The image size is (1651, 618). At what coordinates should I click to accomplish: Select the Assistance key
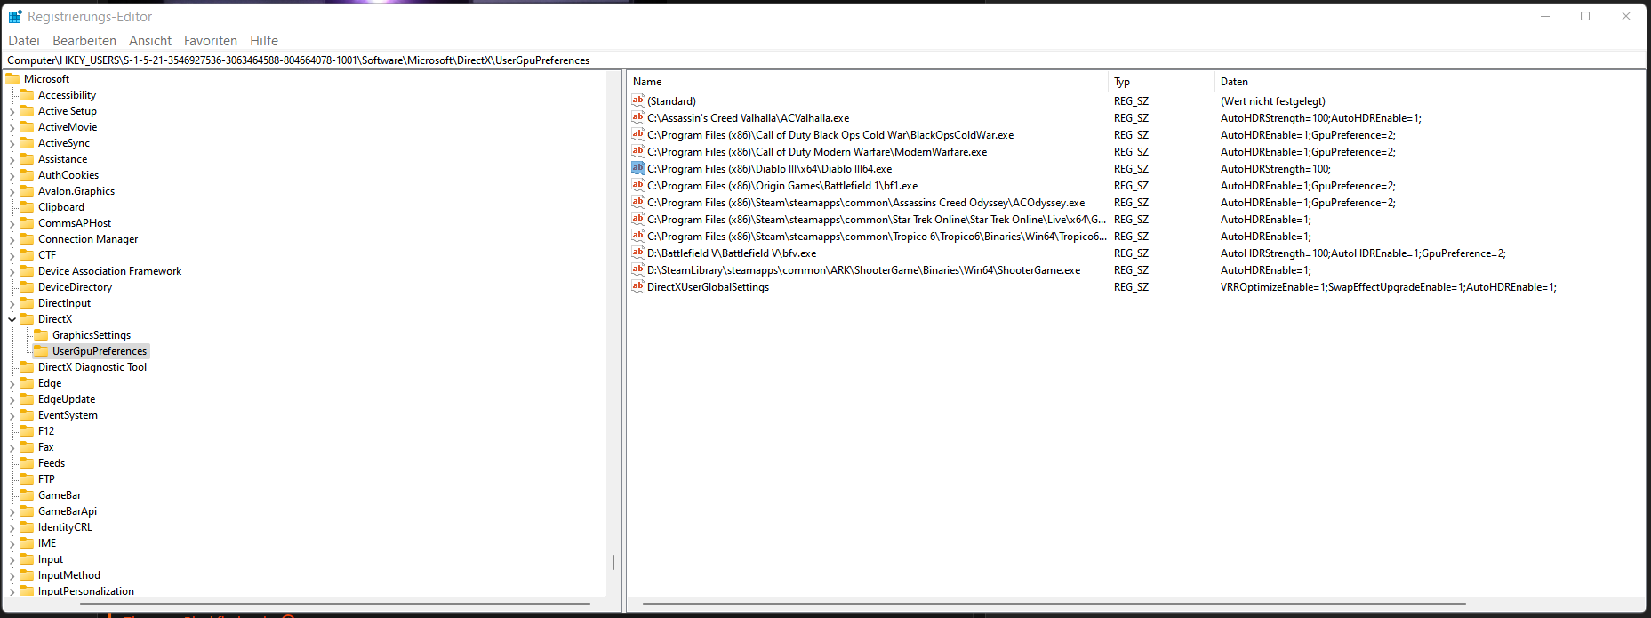(x=62, y=159)
